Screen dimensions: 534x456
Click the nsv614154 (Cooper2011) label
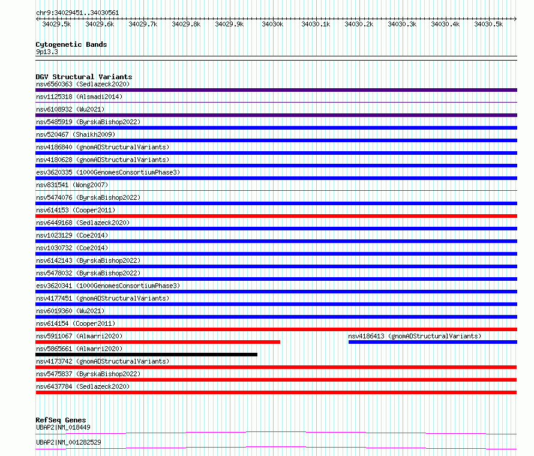76,323
